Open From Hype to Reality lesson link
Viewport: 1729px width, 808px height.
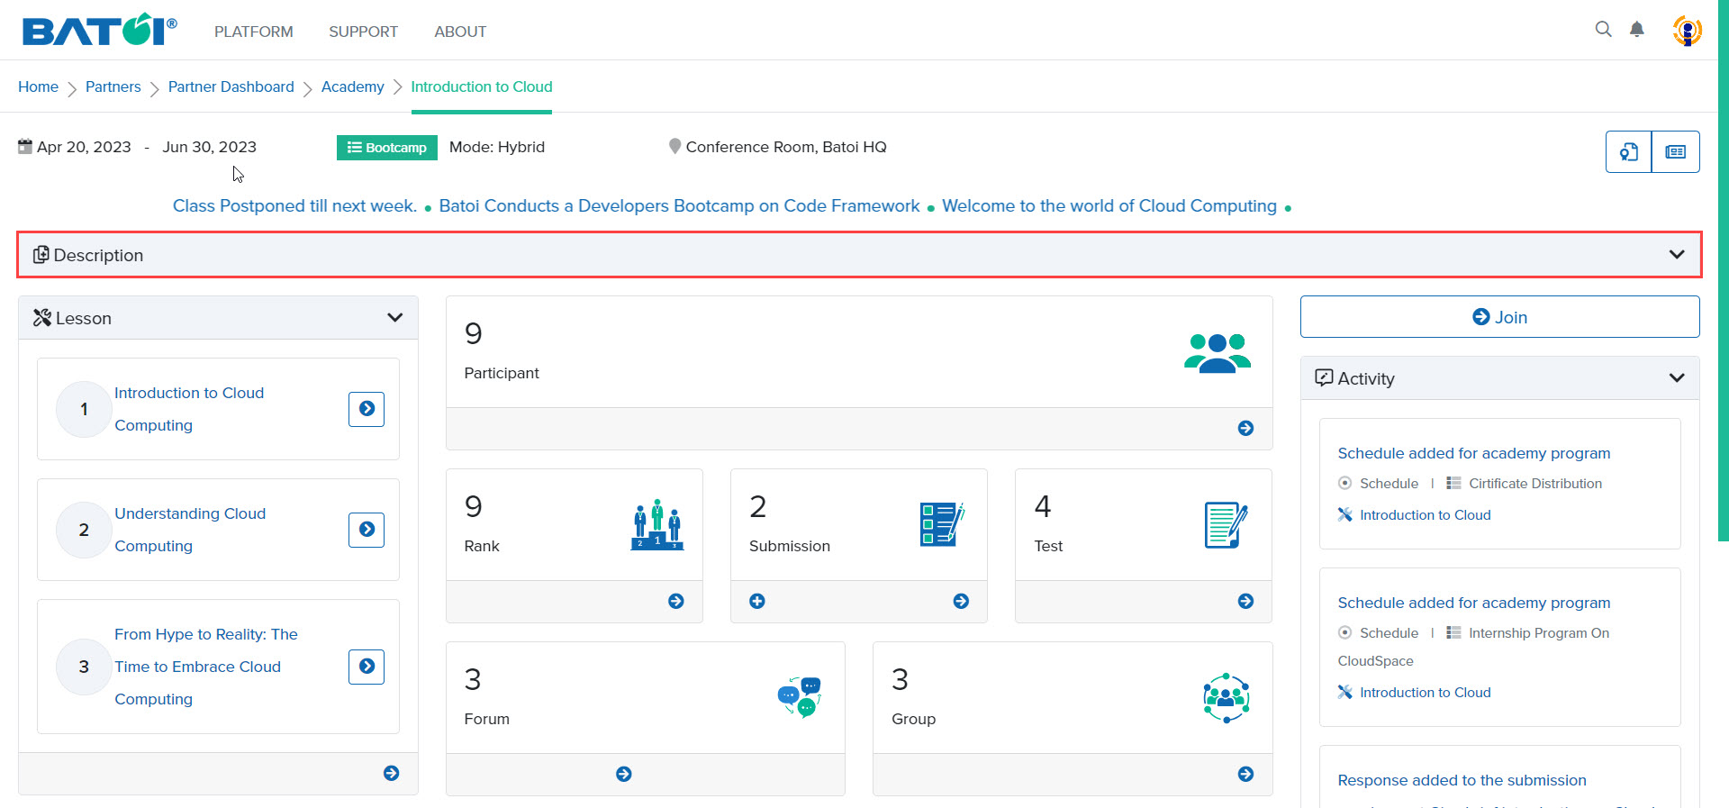pos(206,667)
